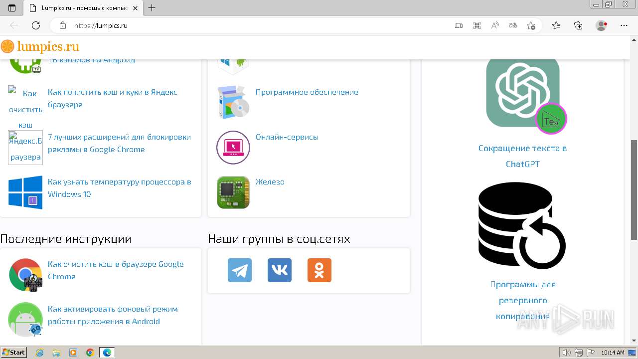Click the database backup image
638x359 pixels.
[x=522, y=226]
